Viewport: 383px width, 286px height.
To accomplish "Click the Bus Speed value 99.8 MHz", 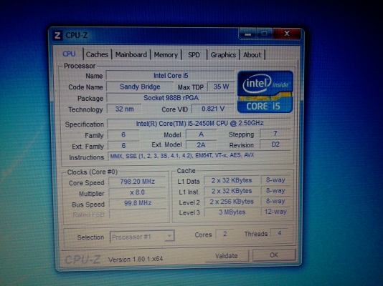I will click(x=138, y=203).
